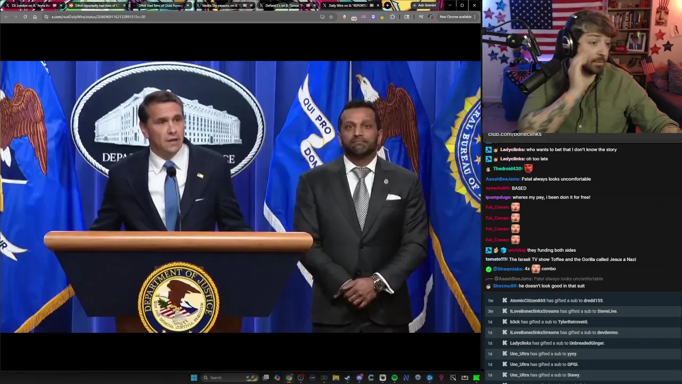Screen dimensions: 682x384
Task: Click the x.com address bar URL
Action: click(98, 17)
